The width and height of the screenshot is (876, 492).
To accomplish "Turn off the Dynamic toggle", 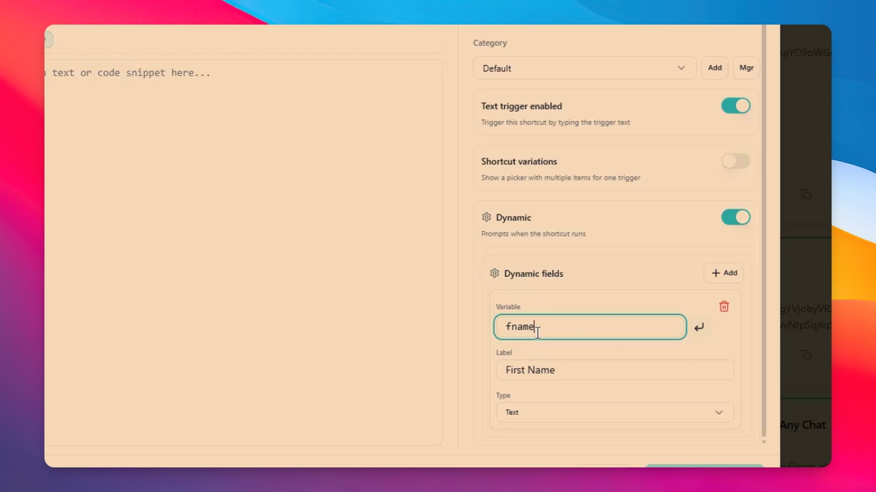I will pyautogui.click(x=736, y=217).
